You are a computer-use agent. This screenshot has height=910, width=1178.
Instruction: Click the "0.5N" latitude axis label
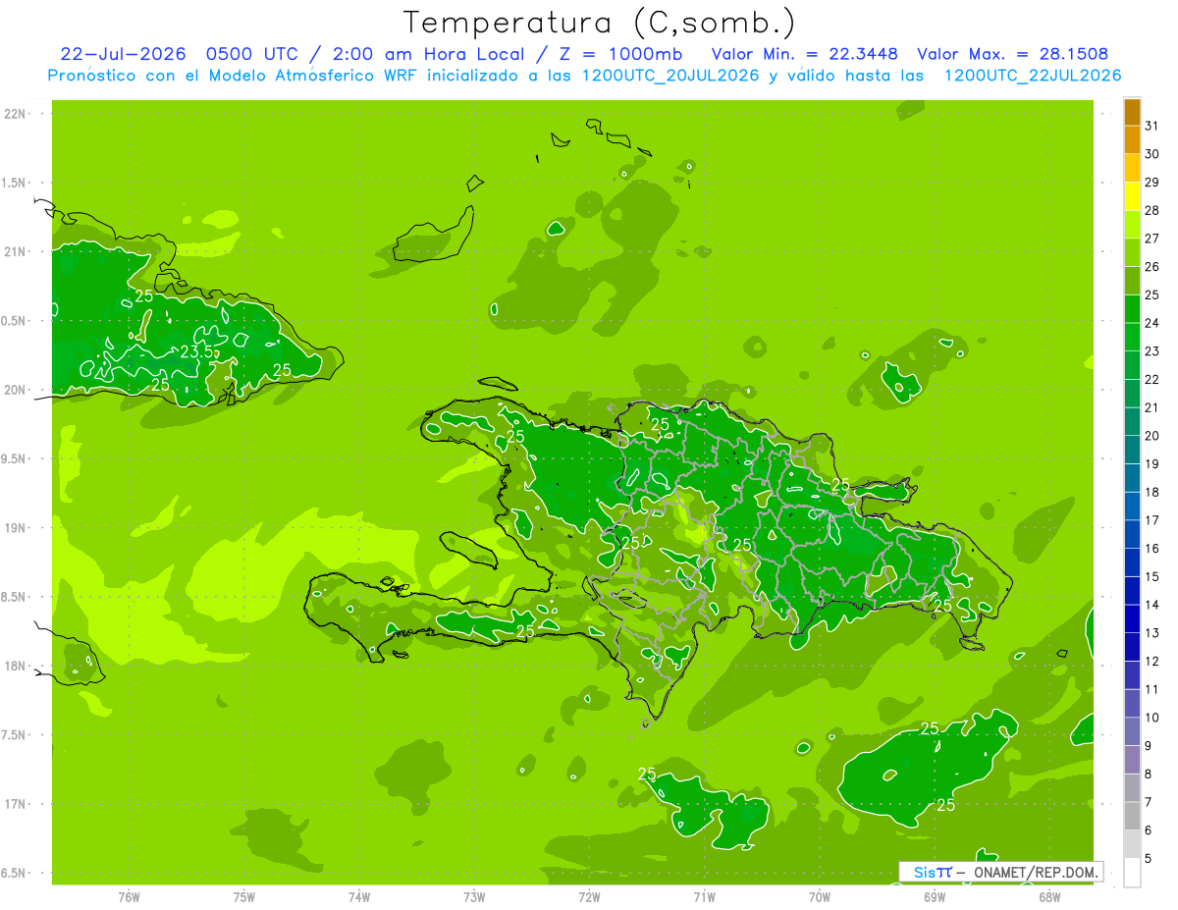[15, 321]
